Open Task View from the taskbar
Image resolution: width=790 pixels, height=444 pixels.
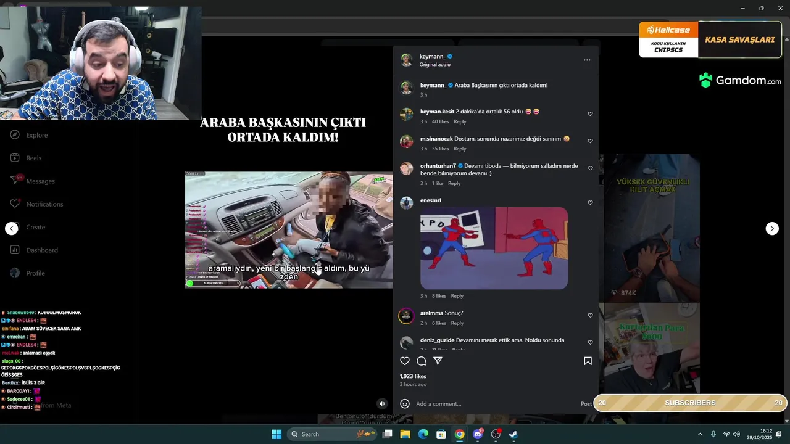pos(387,434)
